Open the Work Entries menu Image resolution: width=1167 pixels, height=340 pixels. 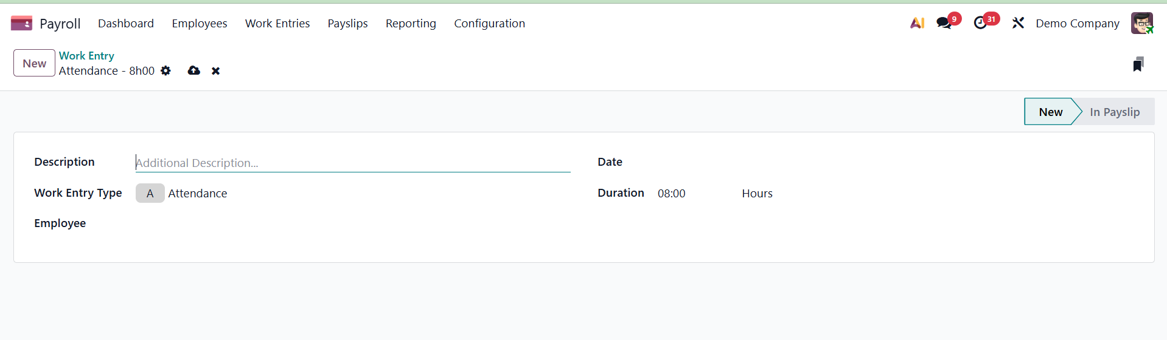277,24
